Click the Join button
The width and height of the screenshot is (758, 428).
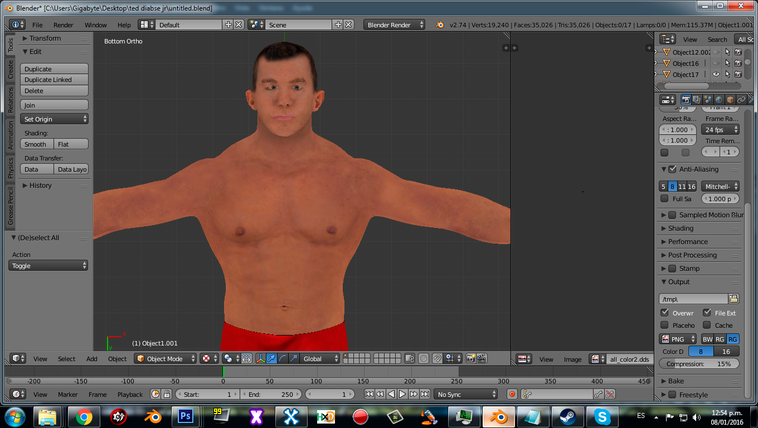click(54, 105)
